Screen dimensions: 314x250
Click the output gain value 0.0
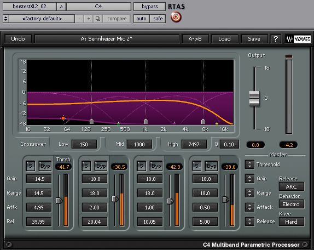255,145
